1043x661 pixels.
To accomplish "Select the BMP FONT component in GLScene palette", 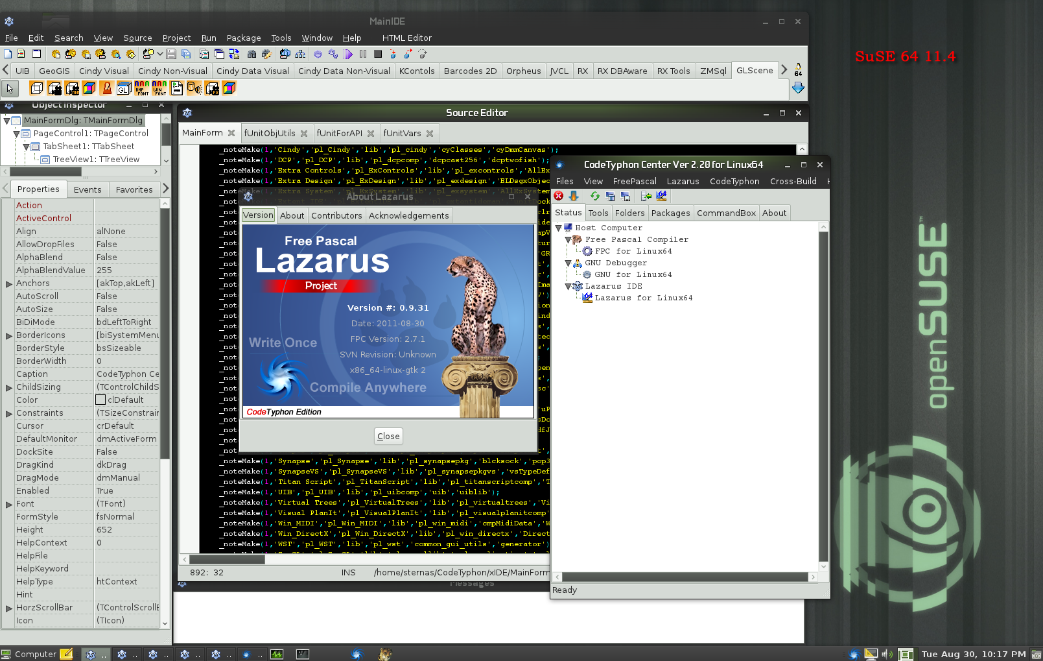I will (x=142, y=88).
